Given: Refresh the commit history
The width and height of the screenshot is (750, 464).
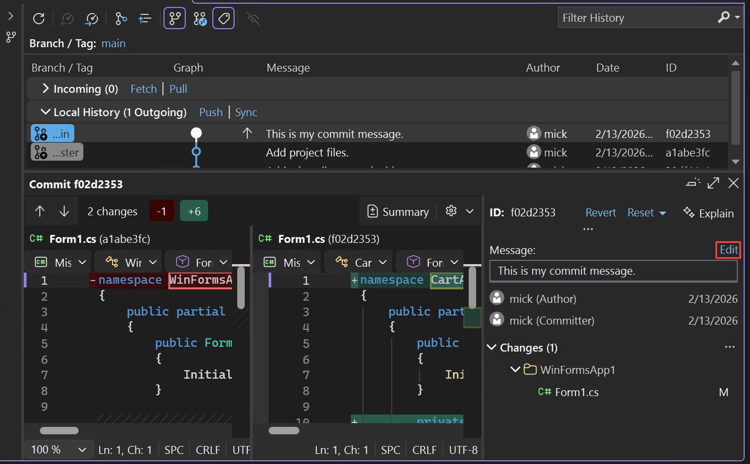Looking at the screenshot, I should point(38,19).
